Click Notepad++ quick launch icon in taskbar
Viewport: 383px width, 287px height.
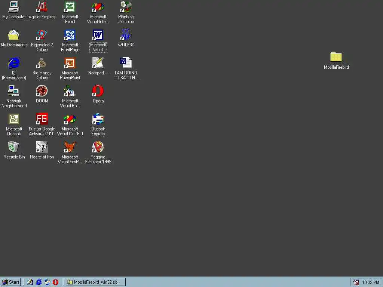pyautogui.click(x=30, y=282)
